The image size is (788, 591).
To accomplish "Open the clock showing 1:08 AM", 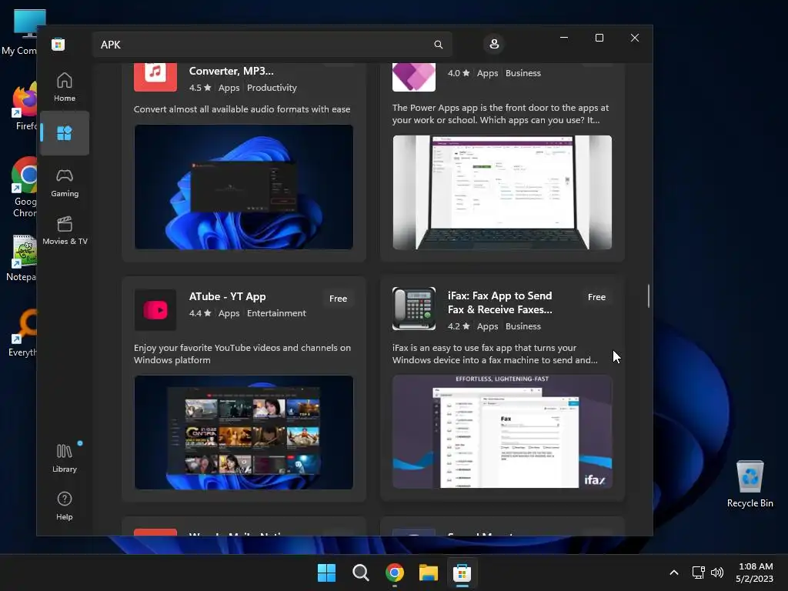I will 754,573.
